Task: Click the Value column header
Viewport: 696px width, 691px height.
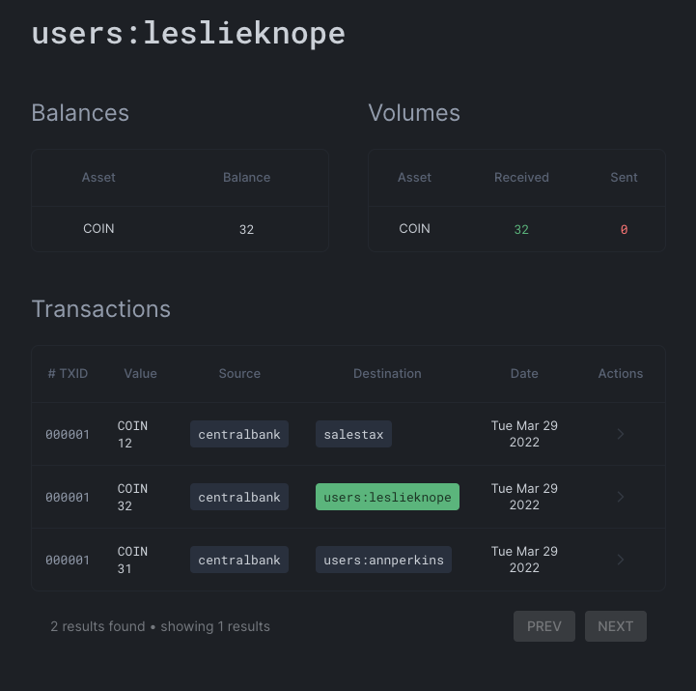Action: point(140,373)
